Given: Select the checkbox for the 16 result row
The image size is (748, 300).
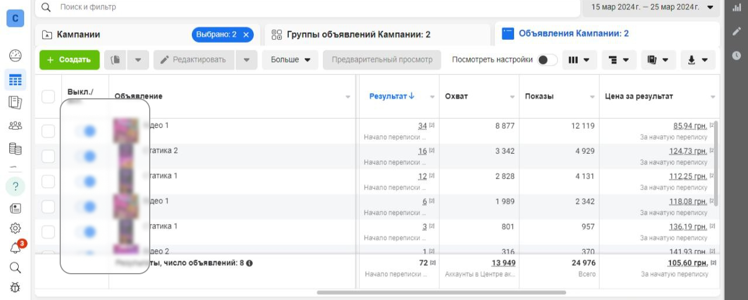Looking at the screenshot, I should [x=48, y=156].
